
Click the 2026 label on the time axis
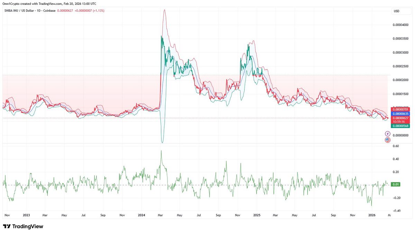tap(372, 215)
